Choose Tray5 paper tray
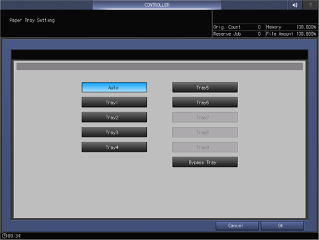 (205, 87)
